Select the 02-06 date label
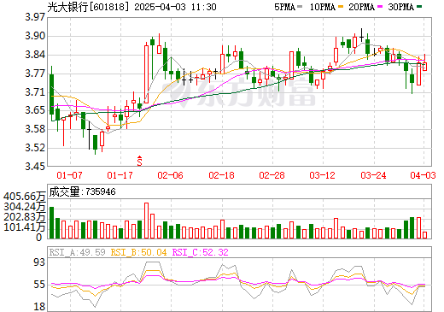Screen dimensions: 444x312 pyautogui.click(x=170, y=175)
